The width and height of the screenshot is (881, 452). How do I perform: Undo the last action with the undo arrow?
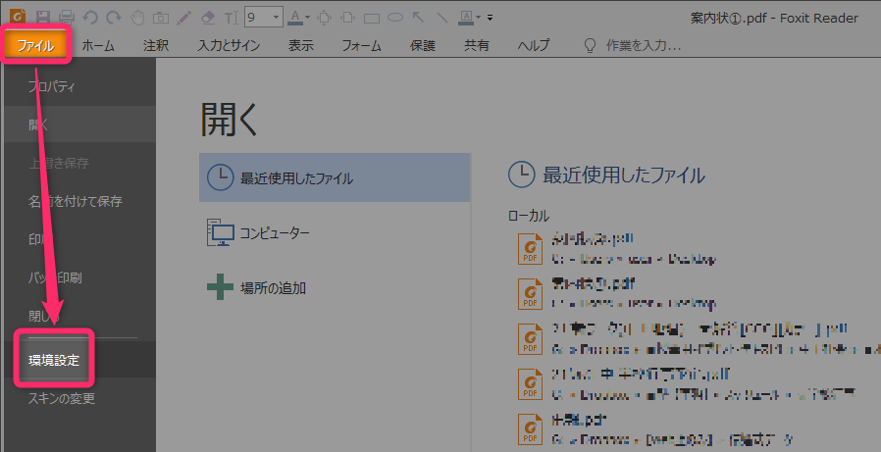pos(90,17)
